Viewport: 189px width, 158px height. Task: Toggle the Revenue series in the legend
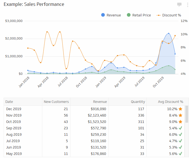[x=111, y=15]
